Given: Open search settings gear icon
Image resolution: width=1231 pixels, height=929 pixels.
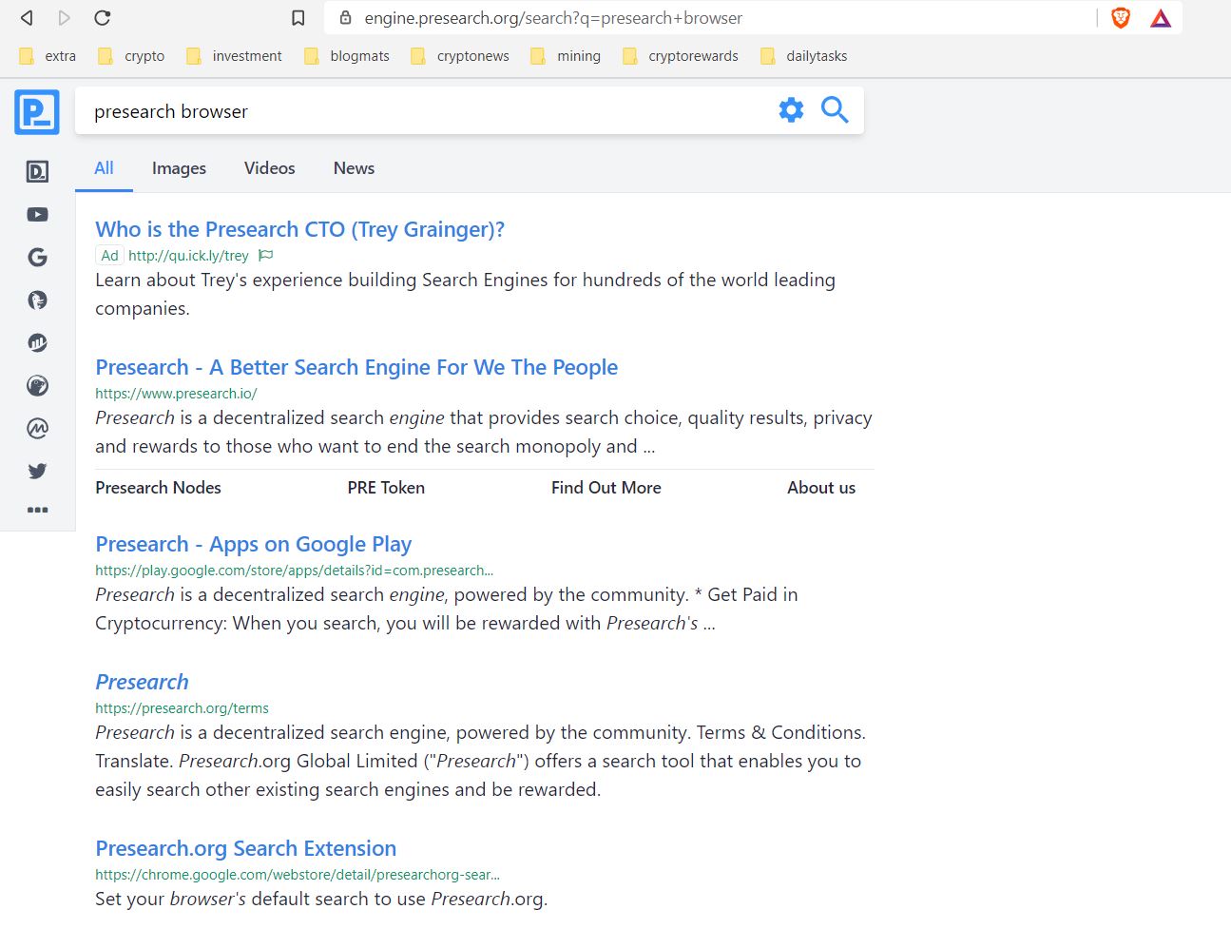Looking at the screenshot, I should point(791,110).
